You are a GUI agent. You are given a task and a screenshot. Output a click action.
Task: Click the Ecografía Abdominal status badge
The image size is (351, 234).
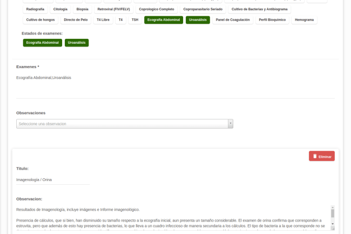pyautogui.click(x=42, y=43)
